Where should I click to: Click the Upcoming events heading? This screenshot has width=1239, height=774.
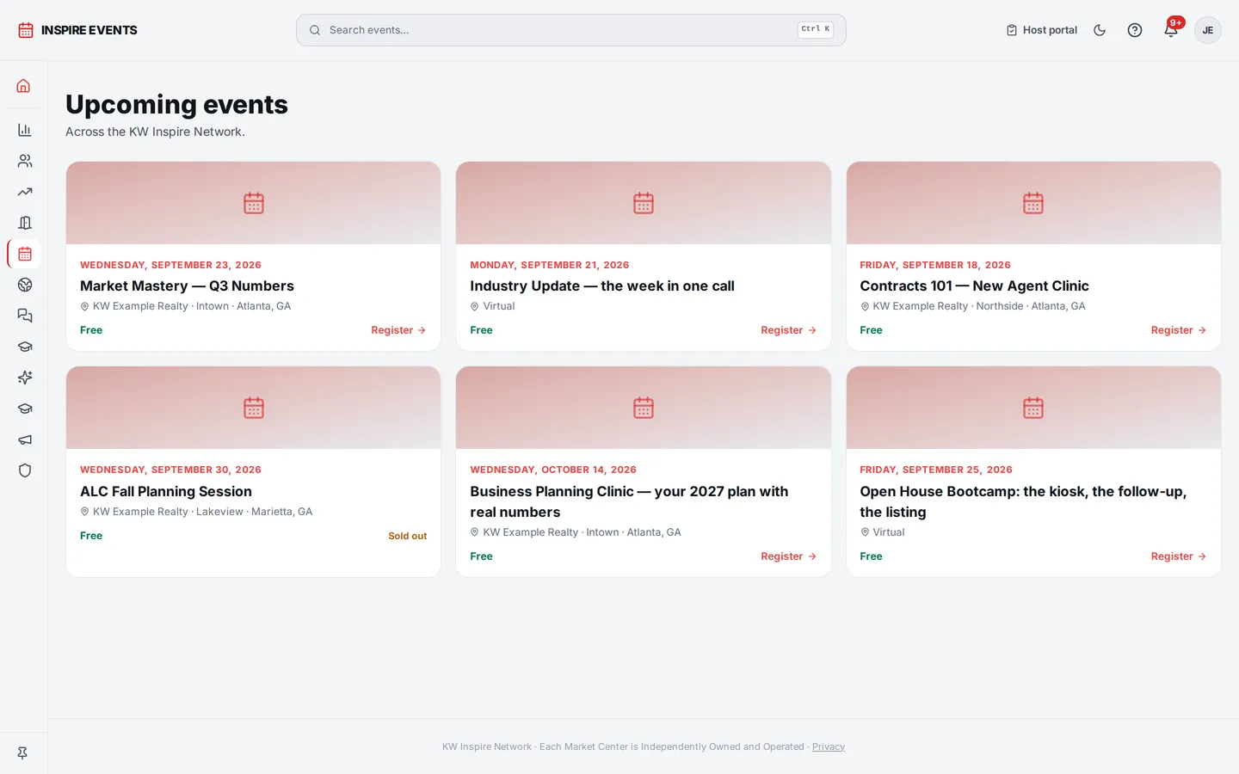click(176, 104)
